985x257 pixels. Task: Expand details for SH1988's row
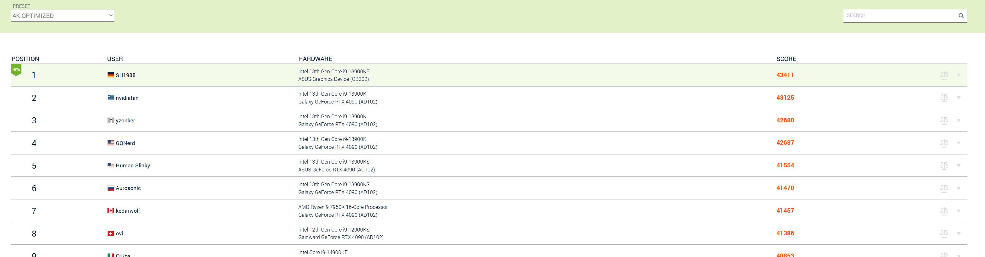coord(959,75)
